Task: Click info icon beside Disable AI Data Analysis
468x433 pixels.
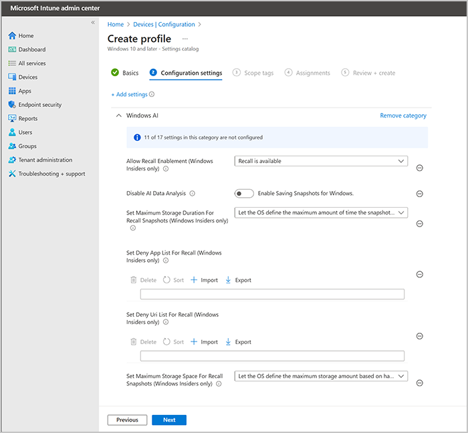Action: [192, 194]
